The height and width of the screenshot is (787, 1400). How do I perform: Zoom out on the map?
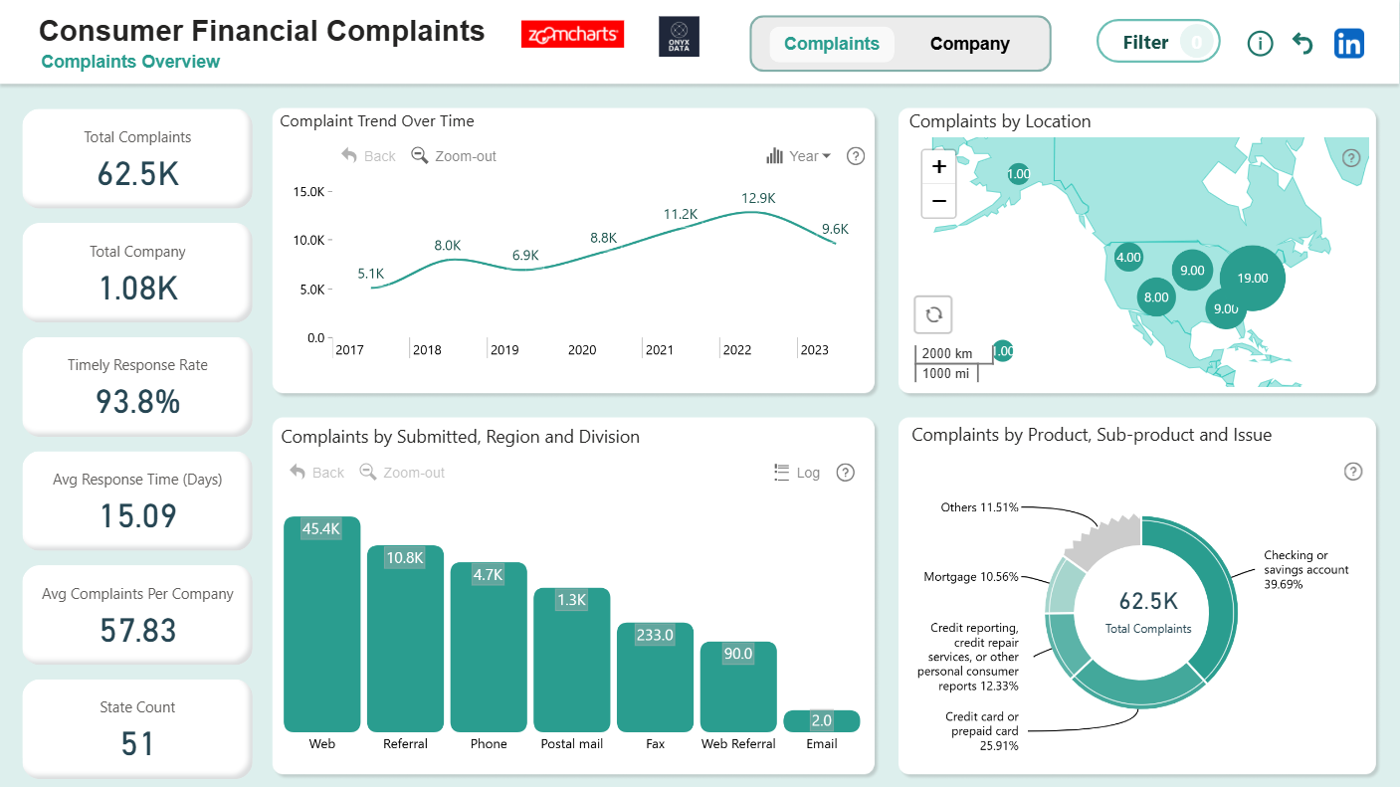tap(938, 201)
